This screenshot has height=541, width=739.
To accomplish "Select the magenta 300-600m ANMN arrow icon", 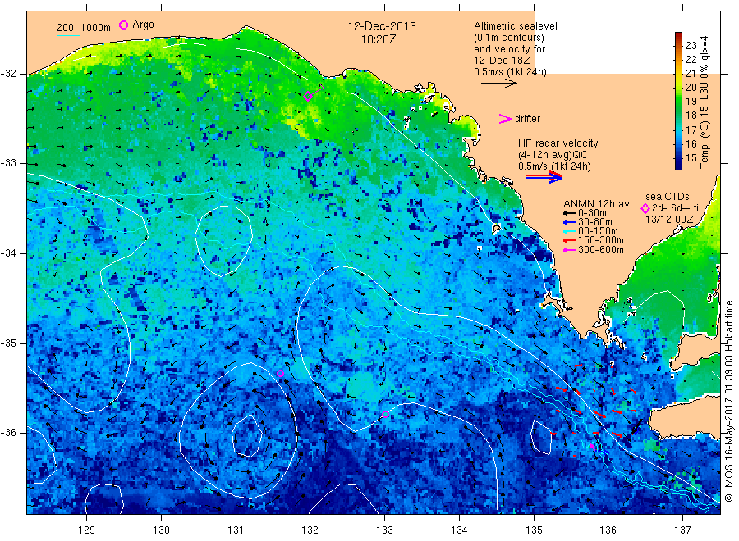I will 569,250.
